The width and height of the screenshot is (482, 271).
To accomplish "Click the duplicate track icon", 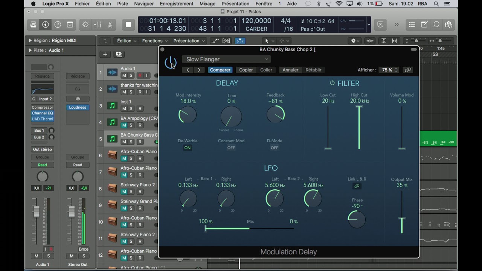I will point(119,54).
